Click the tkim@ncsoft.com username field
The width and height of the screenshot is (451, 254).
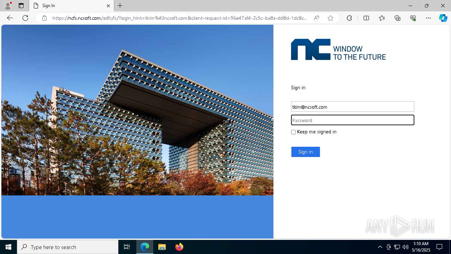352,107
